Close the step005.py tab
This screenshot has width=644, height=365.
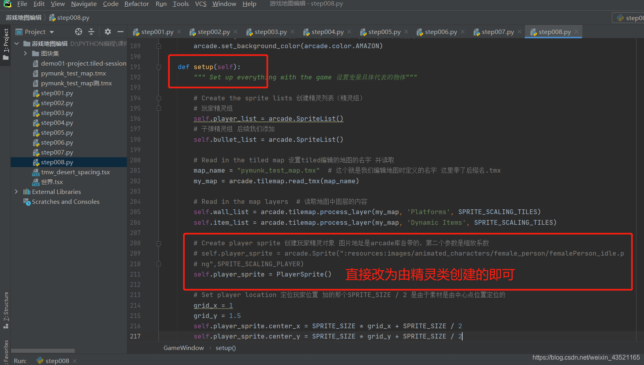point(406,32)
